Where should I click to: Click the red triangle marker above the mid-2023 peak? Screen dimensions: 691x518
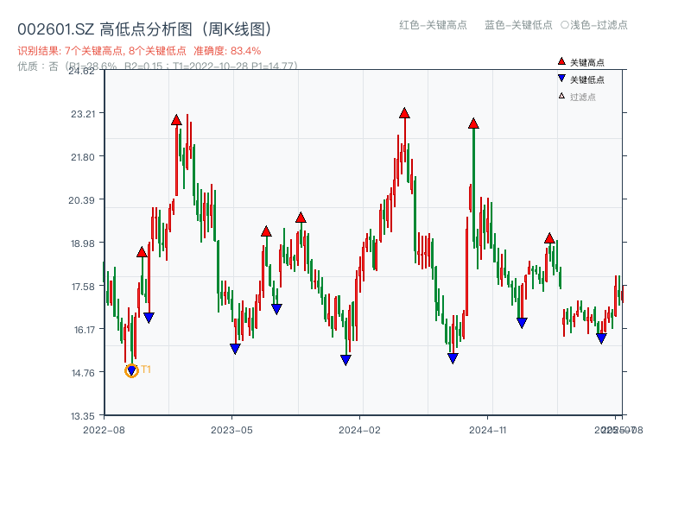267,231
